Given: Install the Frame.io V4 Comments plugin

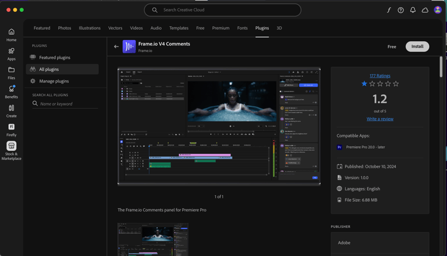Looking at the screenshot, I should (x=417, y=47).
